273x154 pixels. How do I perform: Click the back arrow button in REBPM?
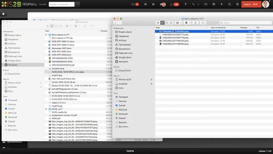3,14
